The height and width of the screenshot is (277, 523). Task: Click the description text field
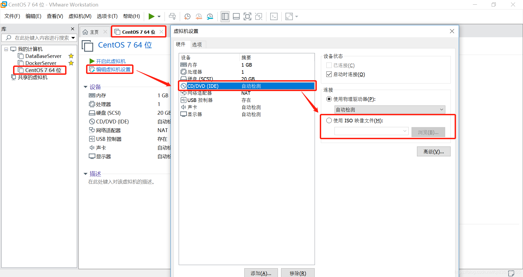click(x=122, y=182)
